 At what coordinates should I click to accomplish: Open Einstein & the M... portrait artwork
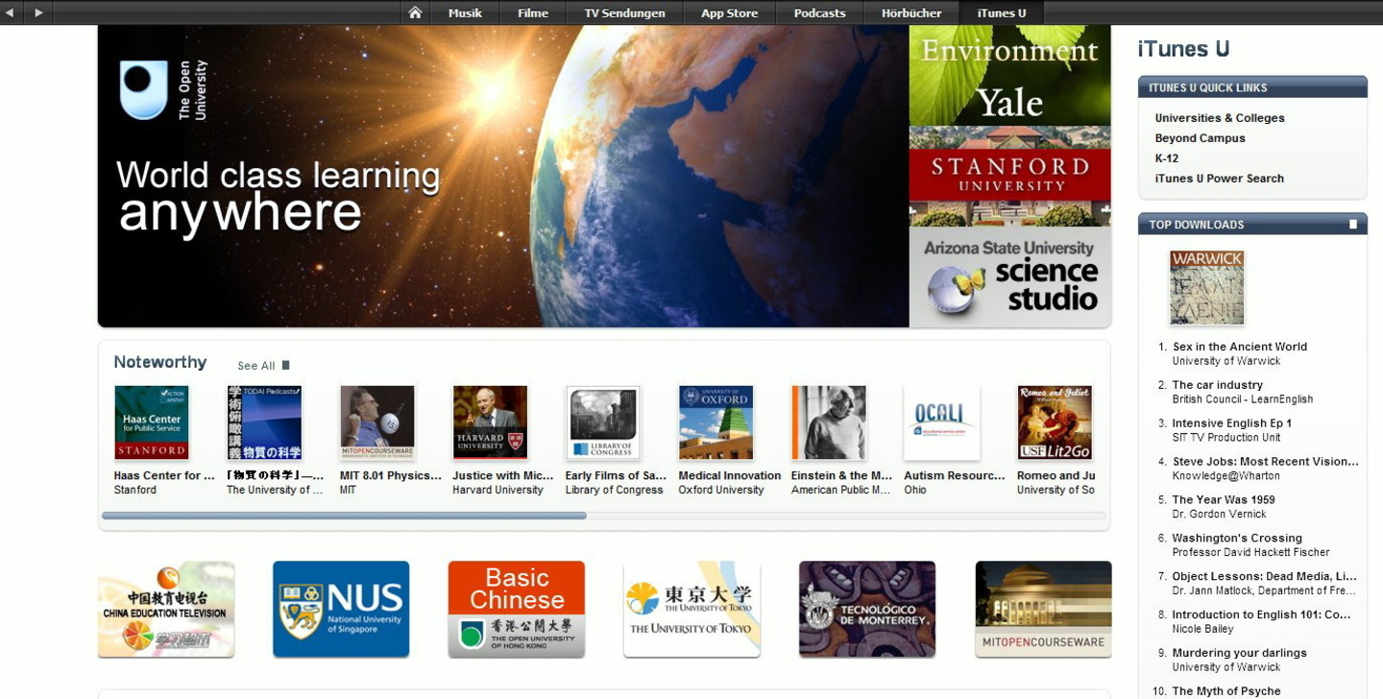tap(829, 422)
